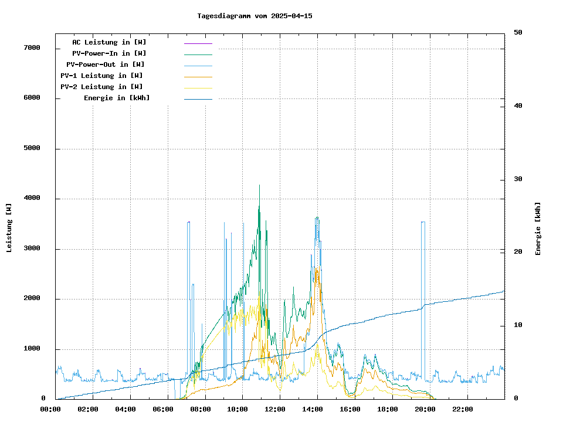Select the 'PV-Power-Out in [W]' legend label
This screenshot has height=422, width=563.
pyautogui.click(x=105, y=64)
